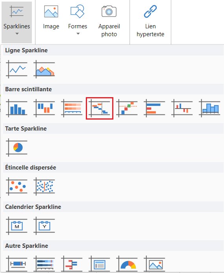
Task: Select the dense dot spread sparkline
Action: (x=44, y=186)
